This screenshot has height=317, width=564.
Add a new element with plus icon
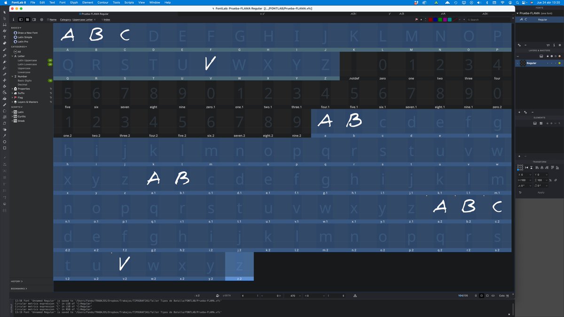click(x=519, y=156)
